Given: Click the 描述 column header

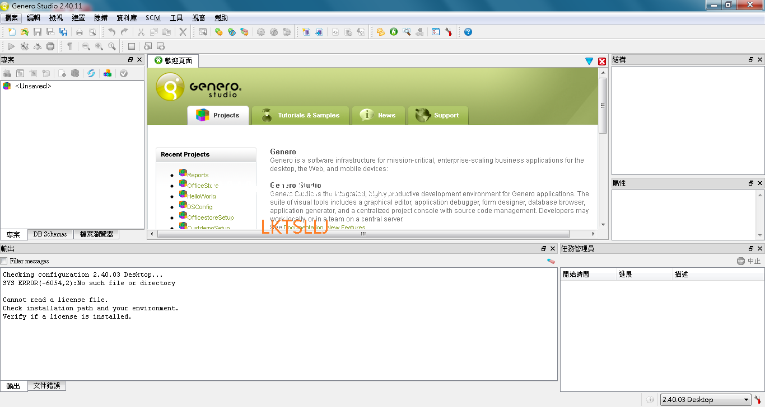Looking at the screenshot, I should pos(718,275).
